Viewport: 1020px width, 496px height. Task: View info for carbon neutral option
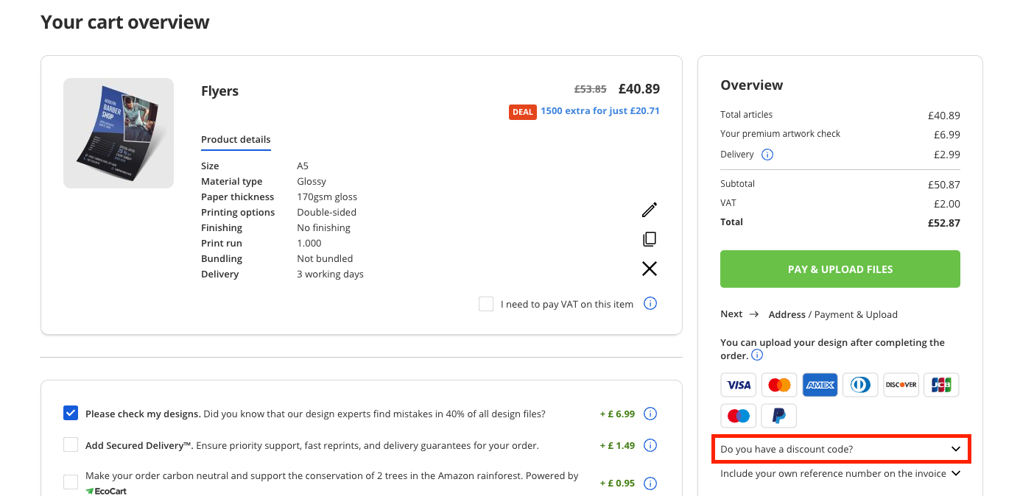[x=650, y=483]
